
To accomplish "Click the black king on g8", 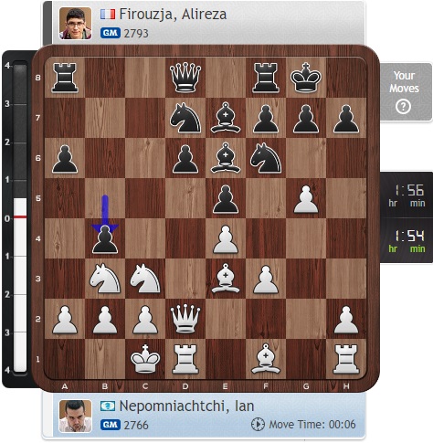I will tap(306, 78).
